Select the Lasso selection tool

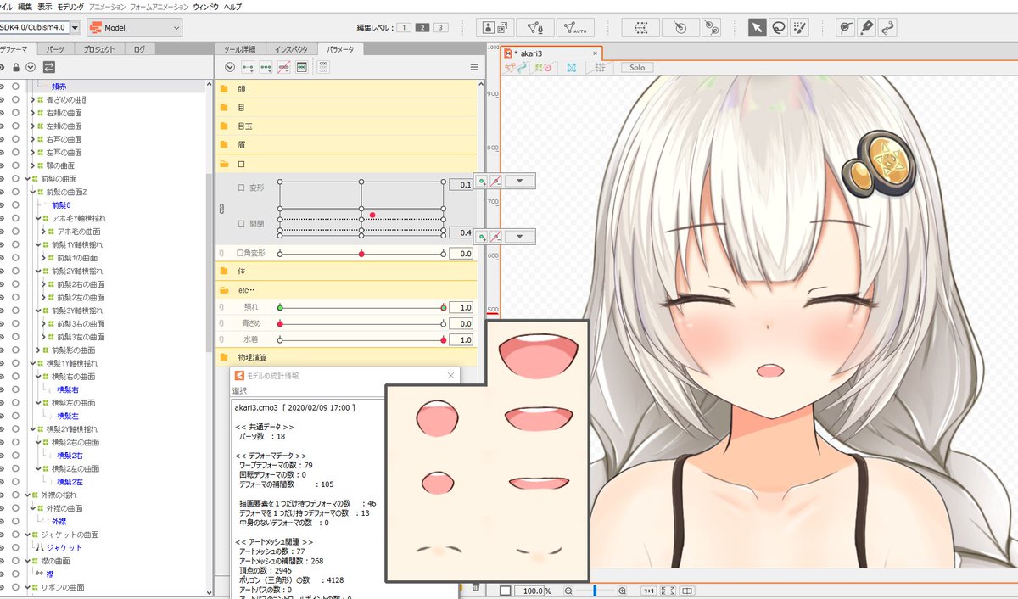(x=778, y=27)
